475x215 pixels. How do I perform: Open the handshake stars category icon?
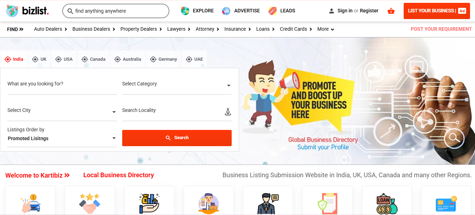[90, 203]
